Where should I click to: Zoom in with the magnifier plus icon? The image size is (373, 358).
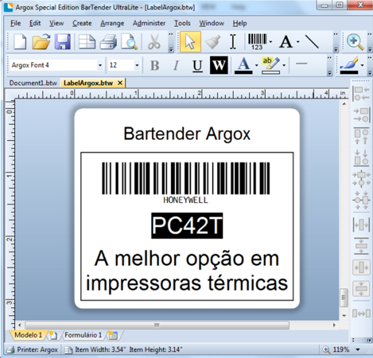(355, 42)
